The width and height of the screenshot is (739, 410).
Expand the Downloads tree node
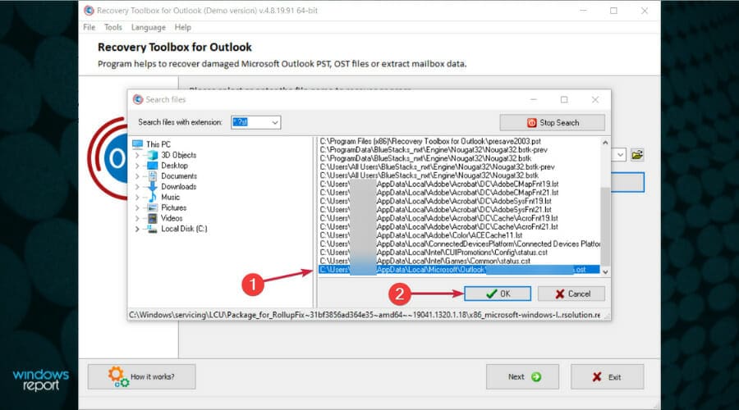tap(137, 187)
